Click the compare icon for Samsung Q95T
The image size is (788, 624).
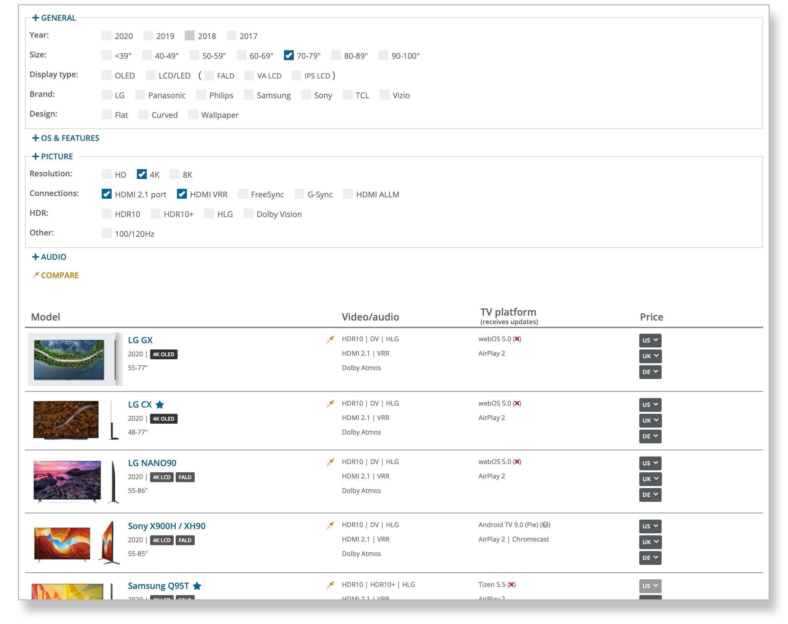(330, 585)
